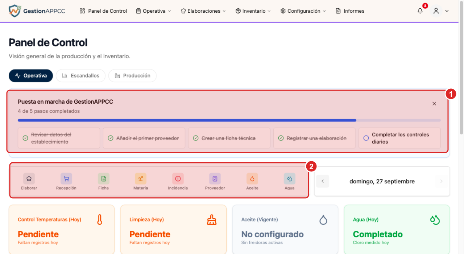The height and width of the screenshot is (254, 464).
Task: Click the setup progress bar
Action: (x=229, y=120)
